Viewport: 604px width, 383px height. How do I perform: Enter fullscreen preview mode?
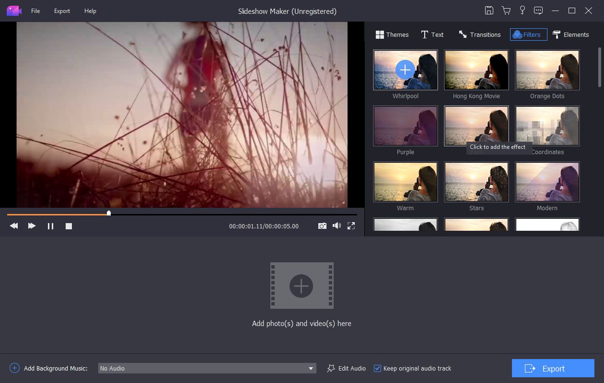tap(351, 225)
